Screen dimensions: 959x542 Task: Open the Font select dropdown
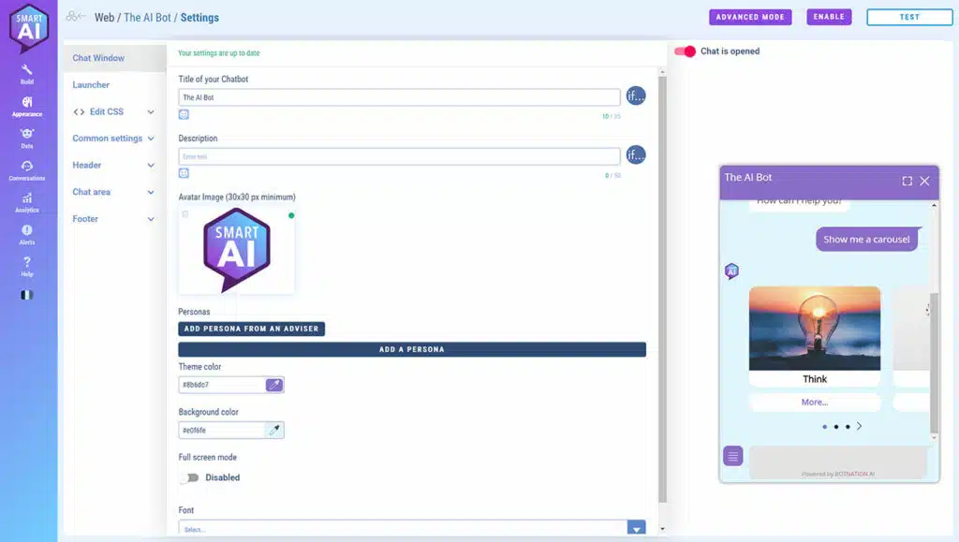[x=412, y=529]
